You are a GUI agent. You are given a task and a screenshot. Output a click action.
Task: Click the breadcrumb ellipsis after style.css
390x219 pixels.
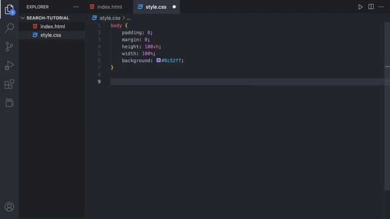pos(129,18)
